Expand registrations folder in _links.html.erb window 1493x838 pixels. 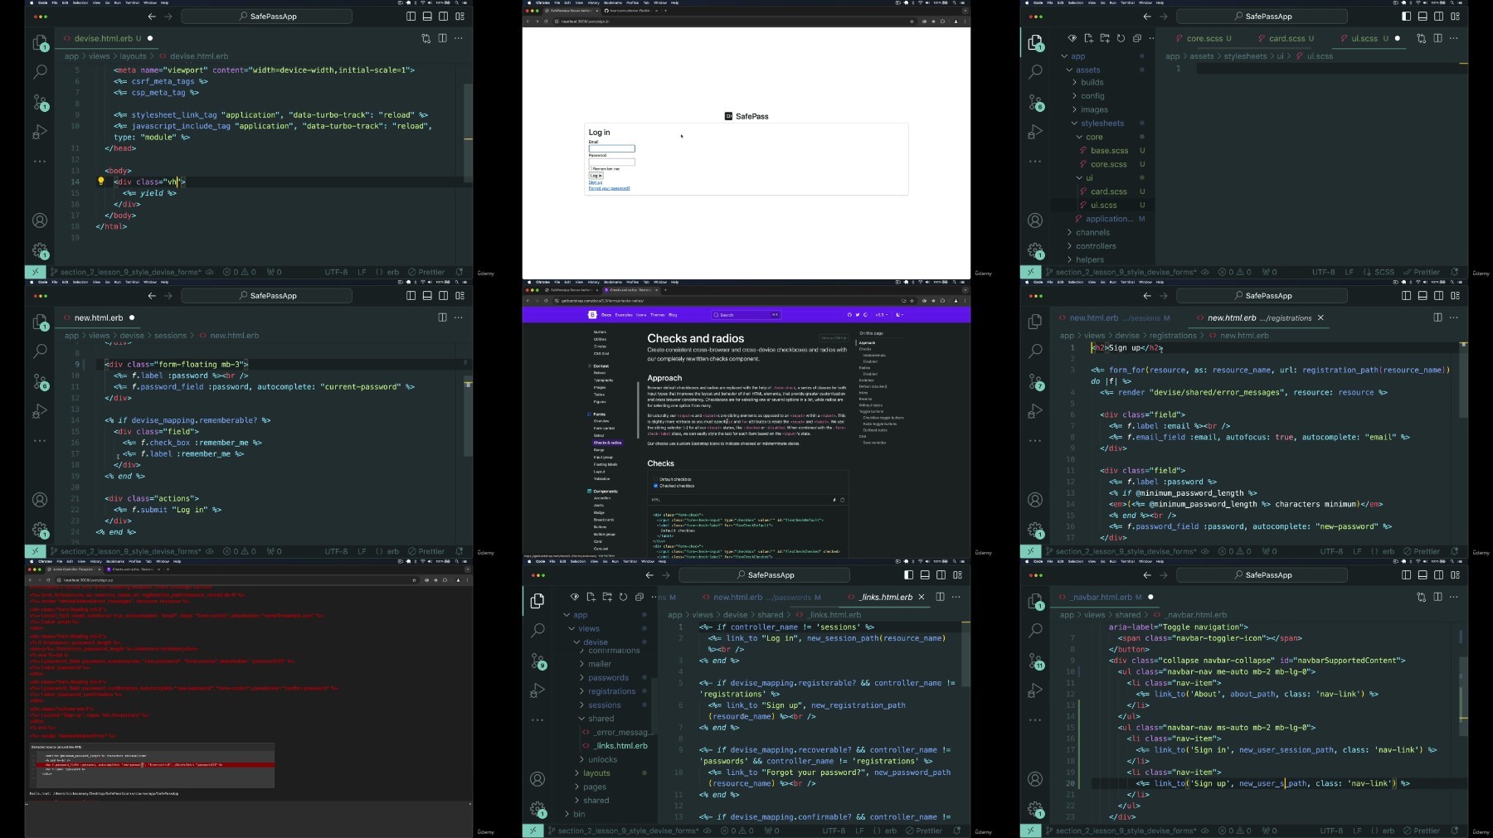pyautogui.click(x=611, y=691)
